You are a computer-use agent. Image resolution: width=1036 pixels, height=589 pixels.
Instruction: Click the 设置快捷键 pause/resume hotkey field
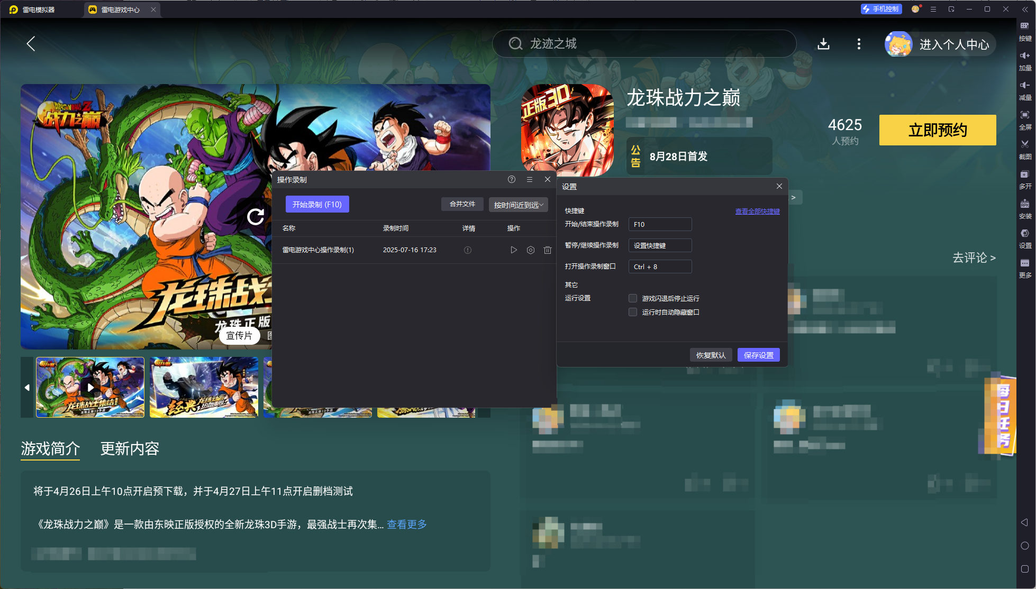(660, 245)
